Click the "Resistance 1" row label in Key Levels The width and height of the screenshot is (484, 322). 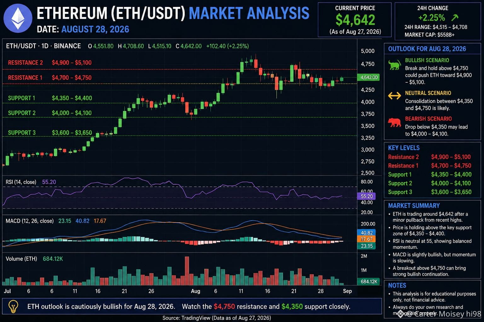tap(403, 166)
